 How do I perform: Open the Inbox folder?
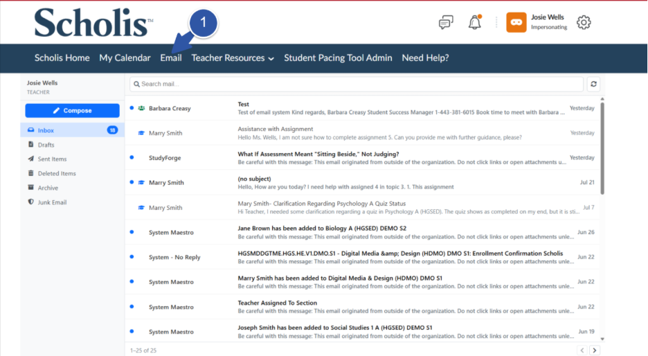(72, 130)
